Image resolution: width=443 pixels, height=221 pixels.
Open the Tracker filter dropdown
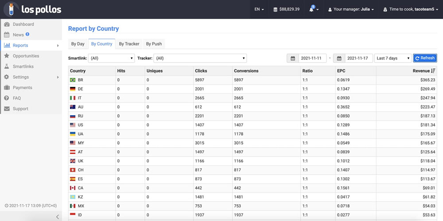point(200,58)
